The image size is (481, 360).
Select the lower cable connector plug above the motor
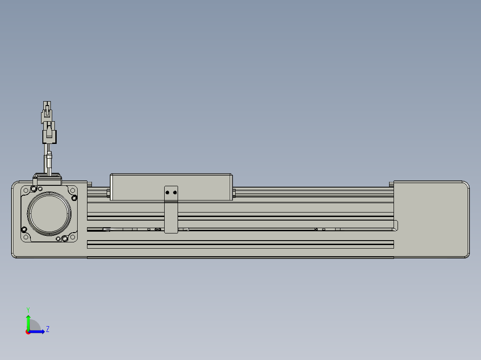point(50,133)
